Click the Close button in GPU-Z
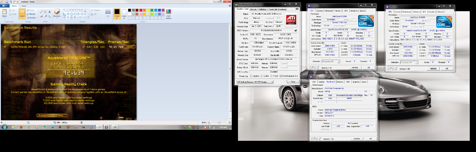 293,82
